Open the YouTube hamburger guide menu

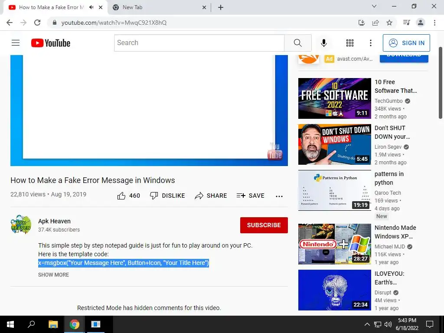(x=16, y=43)
